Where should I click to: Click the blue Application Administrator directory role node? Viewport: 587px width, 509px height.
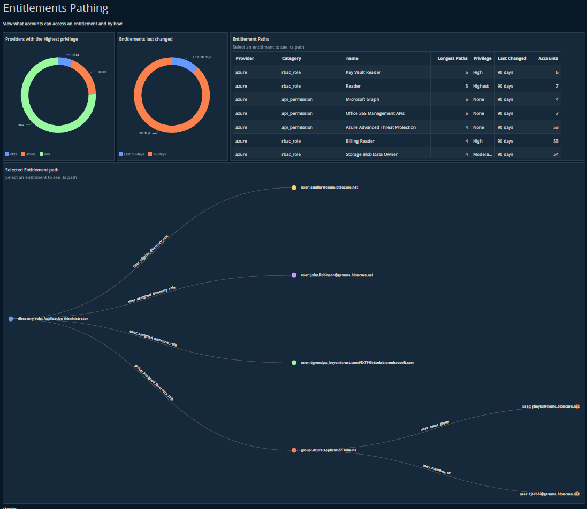pyautogui.click(x=11, y=319)
